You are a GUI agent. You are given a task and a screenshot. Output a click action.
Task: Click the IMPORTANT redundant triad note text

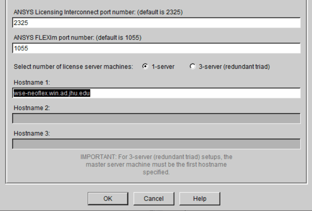[x=156, y=164]
